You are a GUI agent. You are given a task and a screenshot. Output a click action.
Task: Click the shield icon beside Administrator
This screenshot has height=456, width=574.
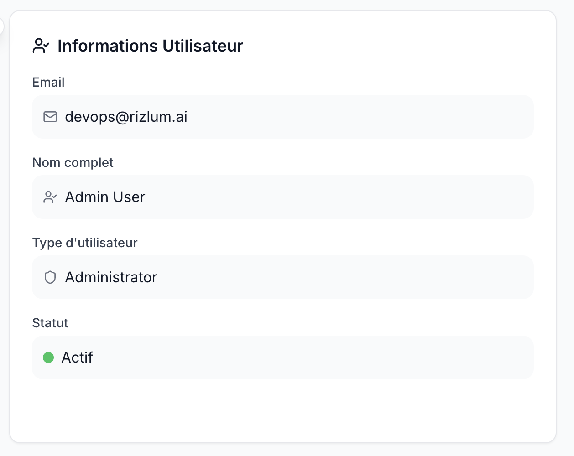50,277
